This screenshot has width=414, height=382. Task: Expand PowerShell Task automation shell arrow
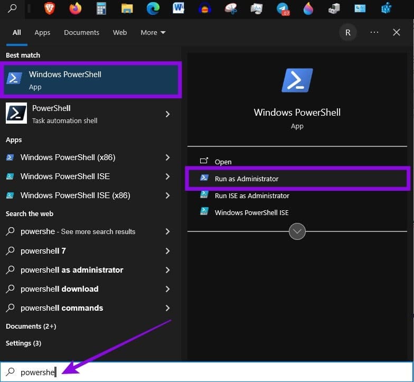[x=167, y=114]
